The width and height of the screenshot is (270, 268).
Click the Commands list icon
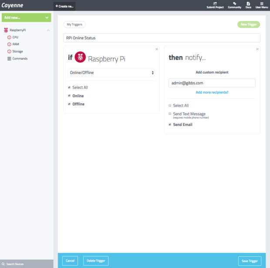pyautogui.click(x=9, y=58)
